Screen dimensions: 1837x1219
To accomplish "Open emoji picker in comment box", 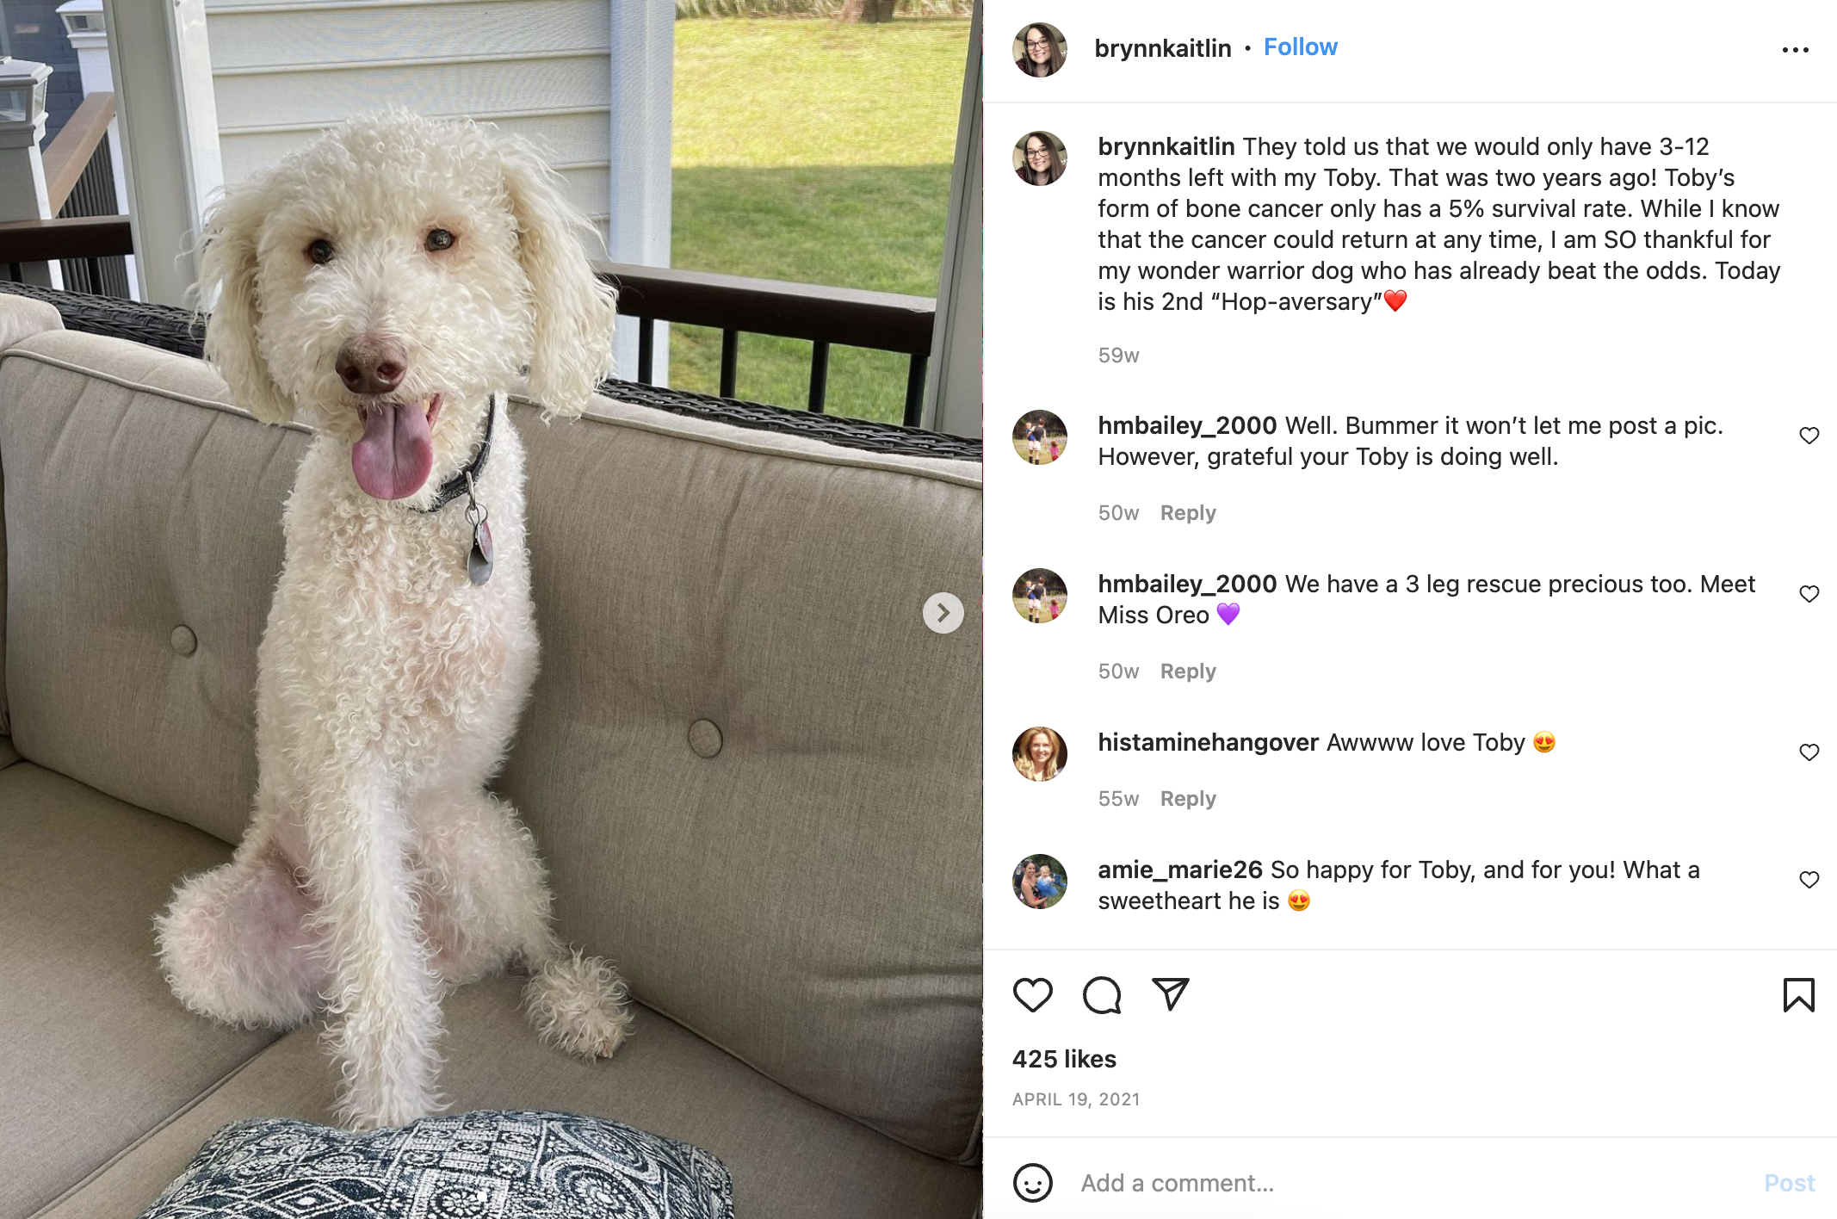I will pyautogui.click(x=1032, y=1183).
